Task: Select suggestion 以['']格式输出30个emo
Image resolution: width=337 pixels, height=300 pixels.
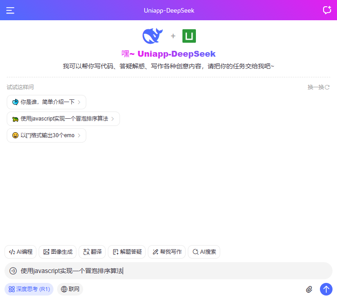Action: coord(46,135)
